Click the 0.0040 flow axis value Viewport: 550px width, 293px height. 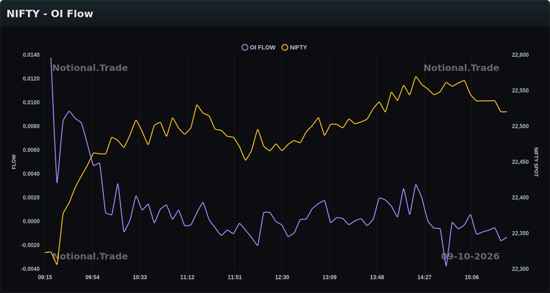(x=31, y=174)
